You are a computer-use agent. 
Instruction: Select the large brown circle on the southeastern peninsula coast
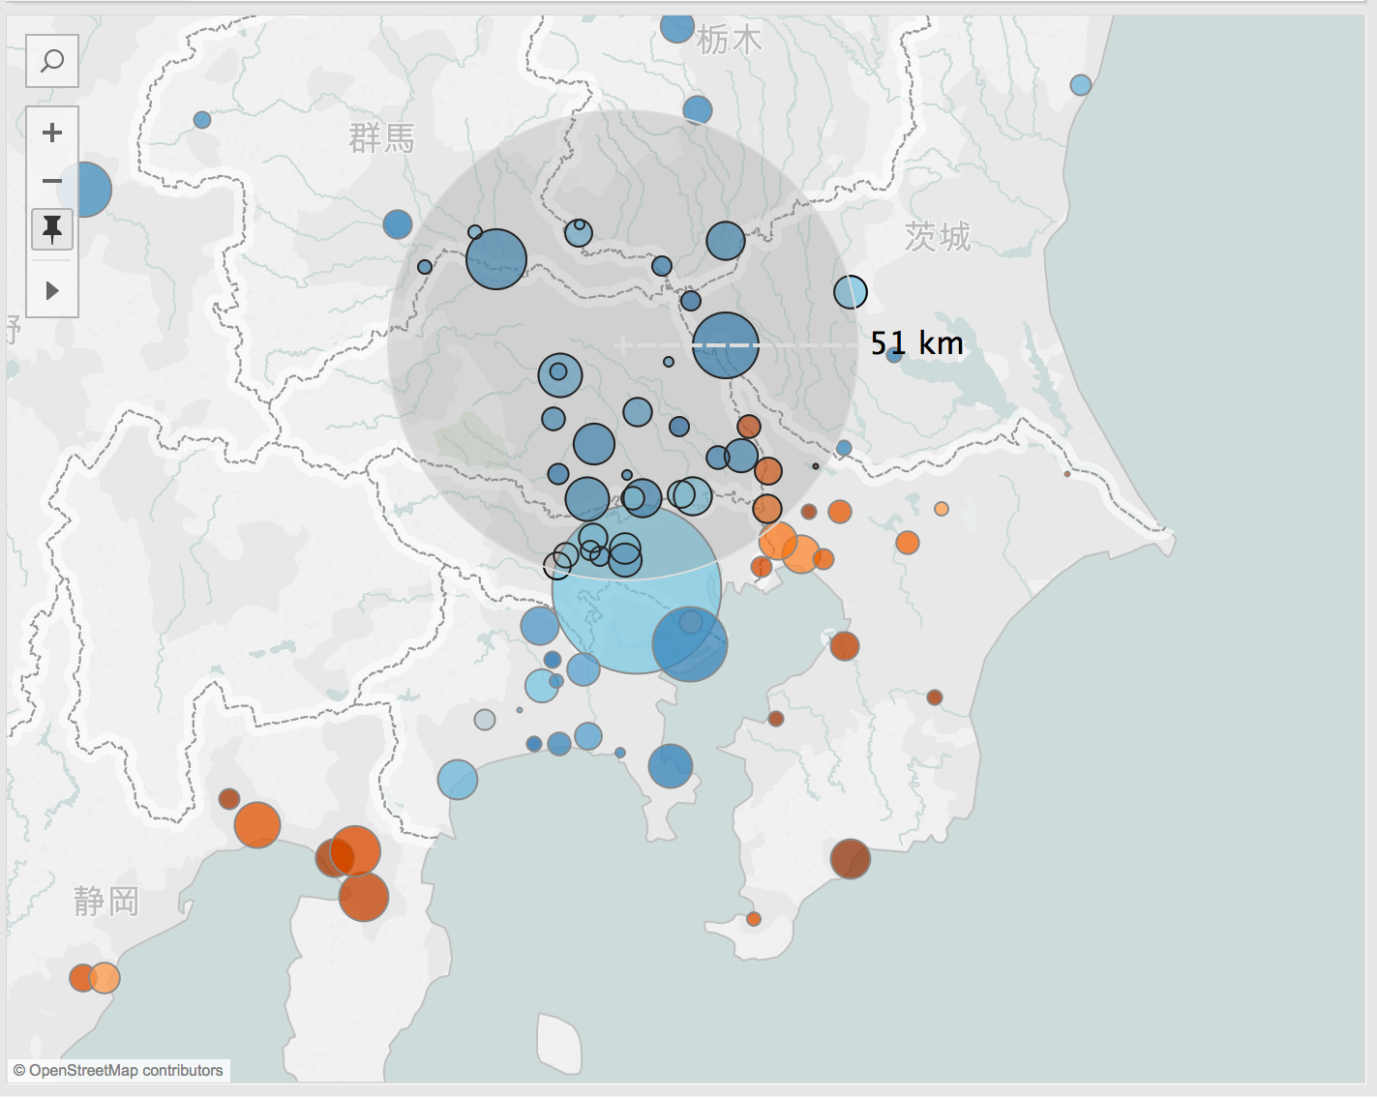850,859
